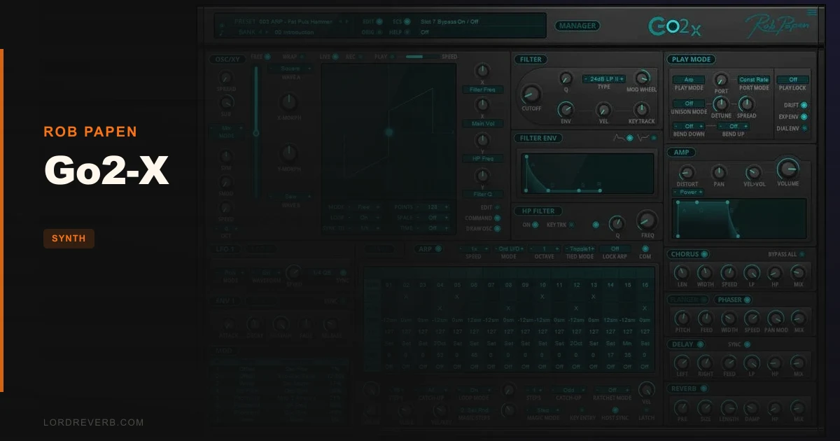The height and width of the screenshot is (441, 840).
Task: Open the UNISON MODE dropdown
Action: click(689, 104)
